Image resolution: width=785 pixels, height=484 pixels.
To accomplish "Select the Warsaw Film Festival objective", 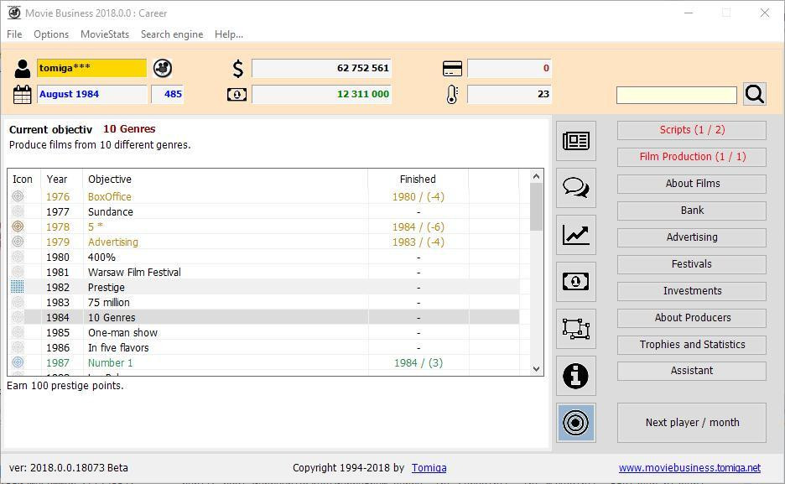I will coord(263,272).
